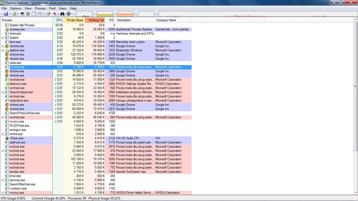Click the red X Kill Process icon

tap(55, 14)
